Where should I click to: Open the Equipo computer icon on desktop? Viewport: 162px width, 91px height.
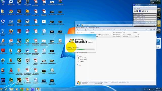pyautogui.click(x=3, y=22)
